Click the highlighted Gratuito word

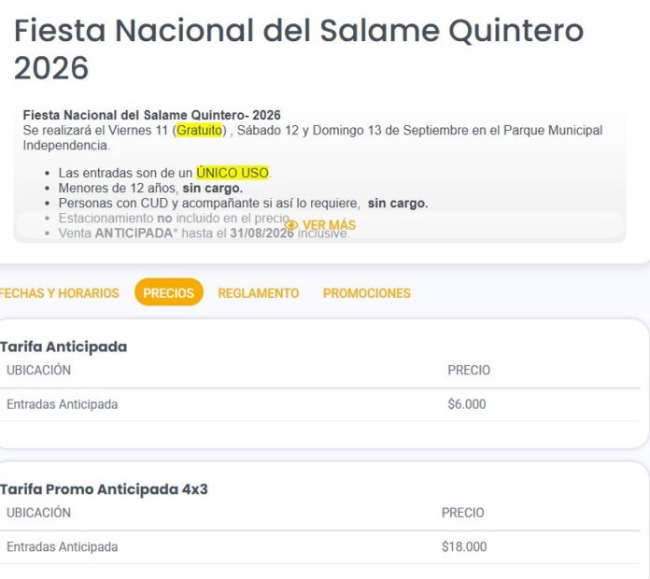200,130
